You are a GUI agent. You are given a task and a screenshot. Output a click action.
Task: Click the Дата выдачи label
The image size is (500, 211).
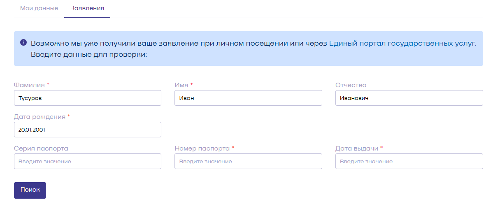point(357,148)
